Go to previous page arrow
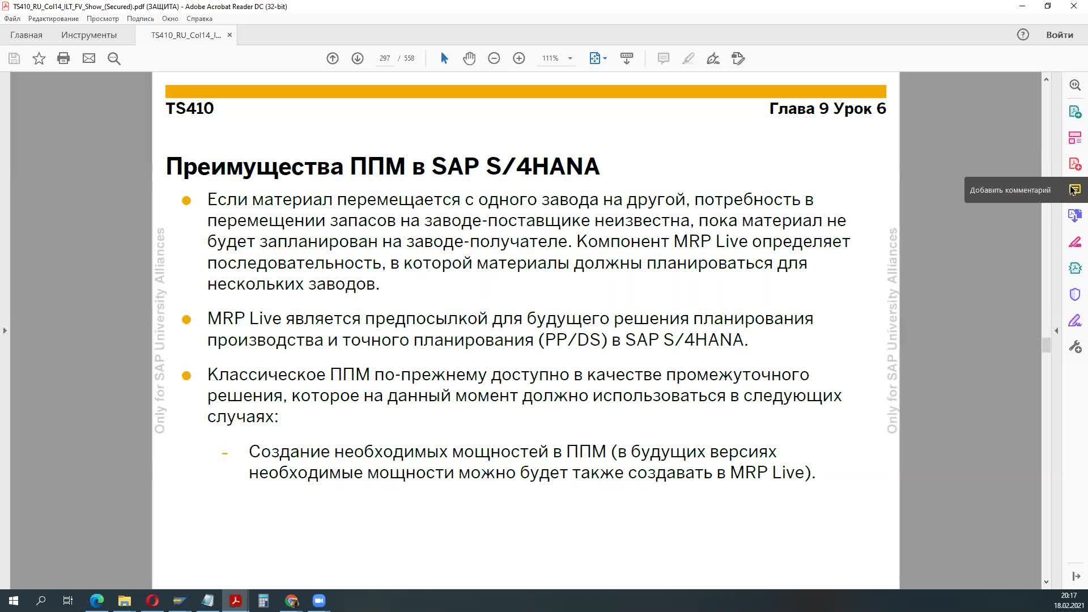This screenshot has width=1088, height=612. coord(333,58)
